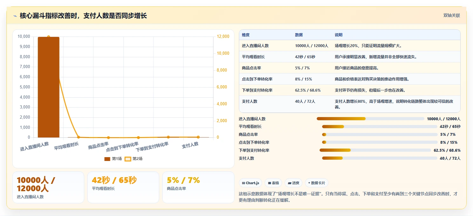Click the line point above 点击到下单转化率
Screen dimensions: 473x216
(138, 138)
